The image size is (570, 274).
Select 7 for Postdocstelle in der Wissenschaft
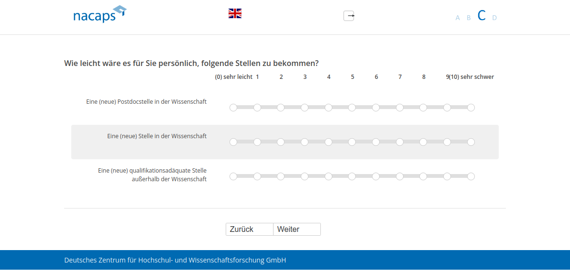pyautogui.click(x=400, y=108)
